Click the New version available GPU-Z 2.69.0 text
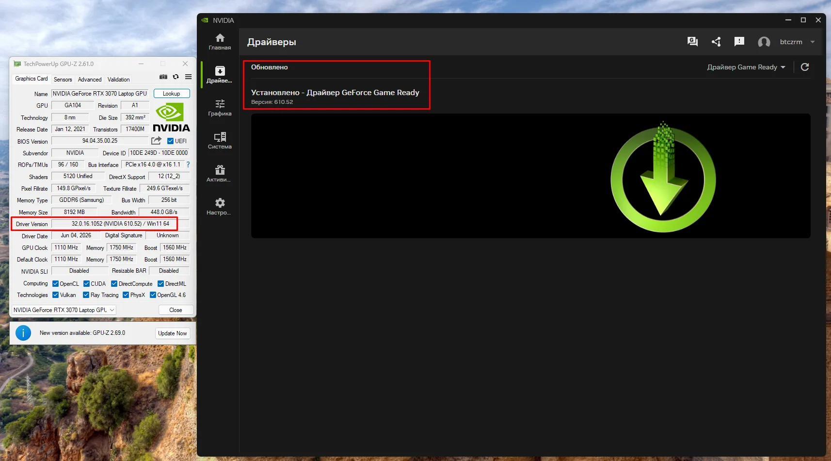Image resolution: width=831 pixels, height=461 pixels. coord(82,333)
